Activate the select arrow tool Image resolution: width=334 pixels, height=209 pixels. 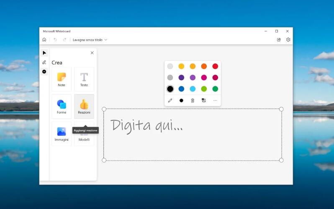44,53
